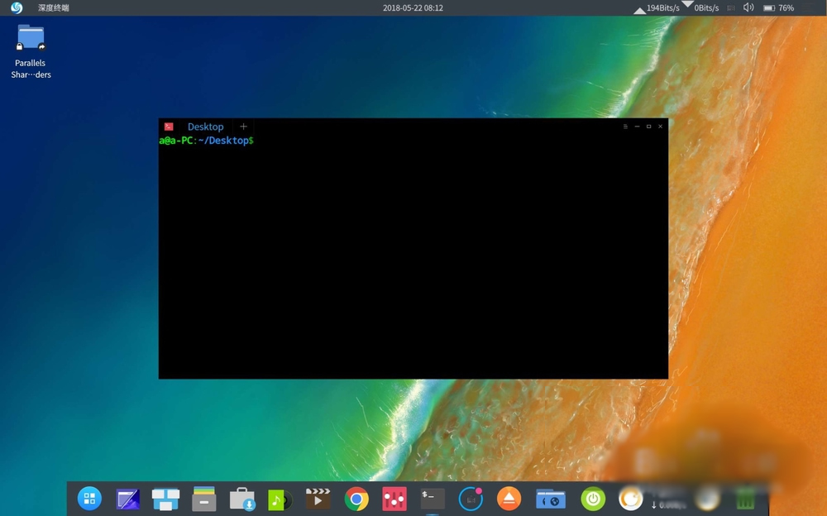Image resolution: width=827 pixels, height=516 pixels.
Task: Launch the Deepin Music player
Action: click(280, 499)
